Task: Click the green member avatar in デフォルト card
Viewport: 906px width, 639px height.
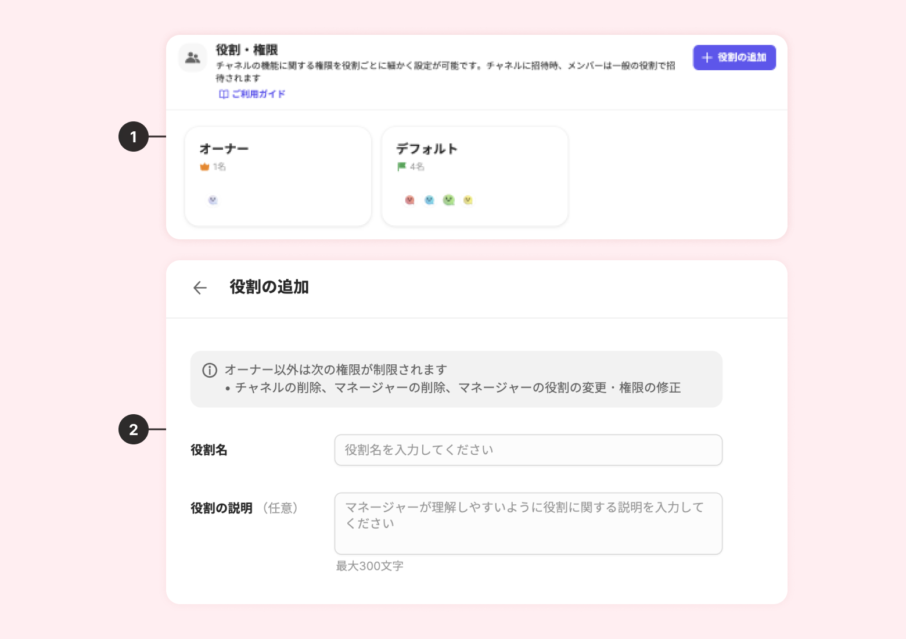Action: coord(448,200)
